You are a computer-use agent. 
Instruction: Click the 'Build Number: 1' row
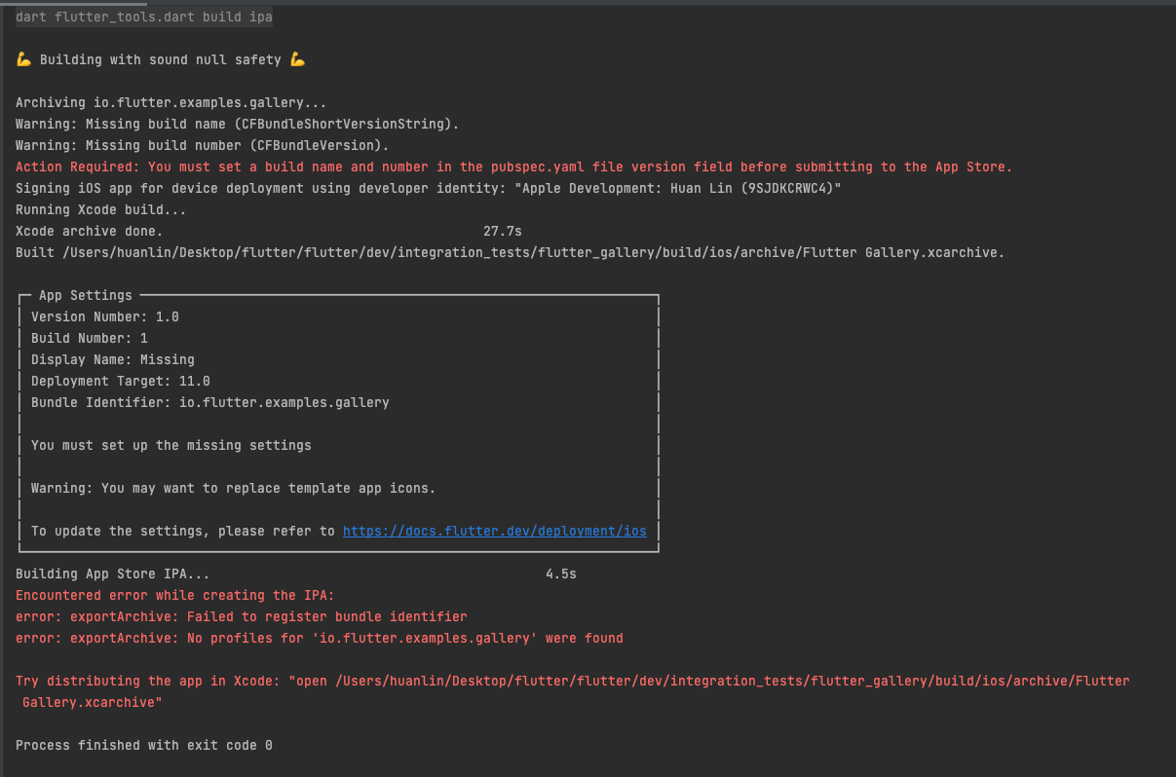coord(90,338)
